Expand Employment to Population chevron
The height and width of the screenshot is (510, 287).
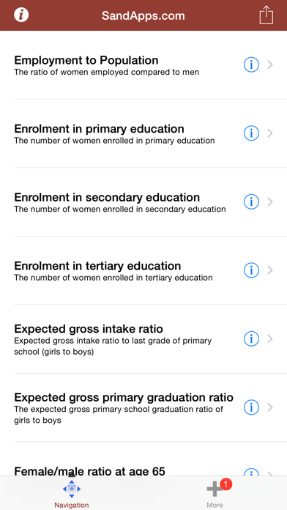click(270, 65)
